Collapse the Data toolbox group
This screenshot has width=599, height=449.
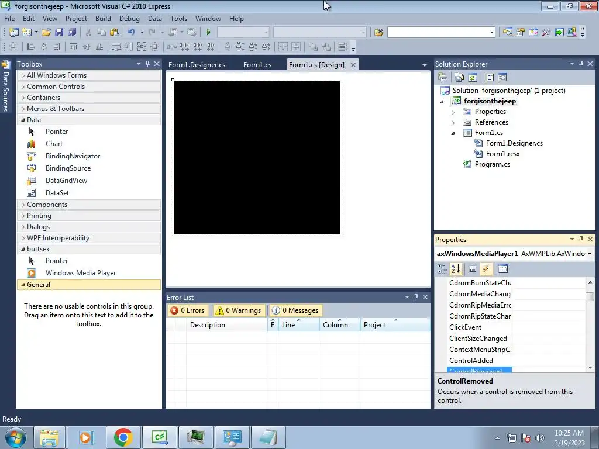point(23,120)
